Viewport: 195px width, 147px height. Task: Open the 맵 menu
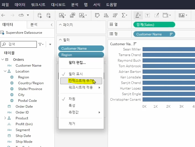[86, 5]
